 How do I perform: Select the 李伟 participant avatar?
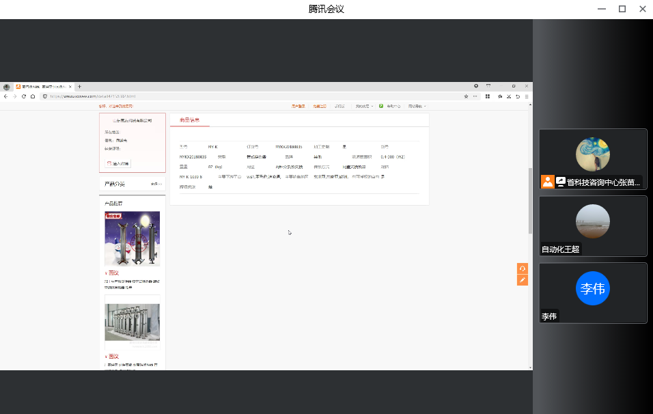[593, 288]
